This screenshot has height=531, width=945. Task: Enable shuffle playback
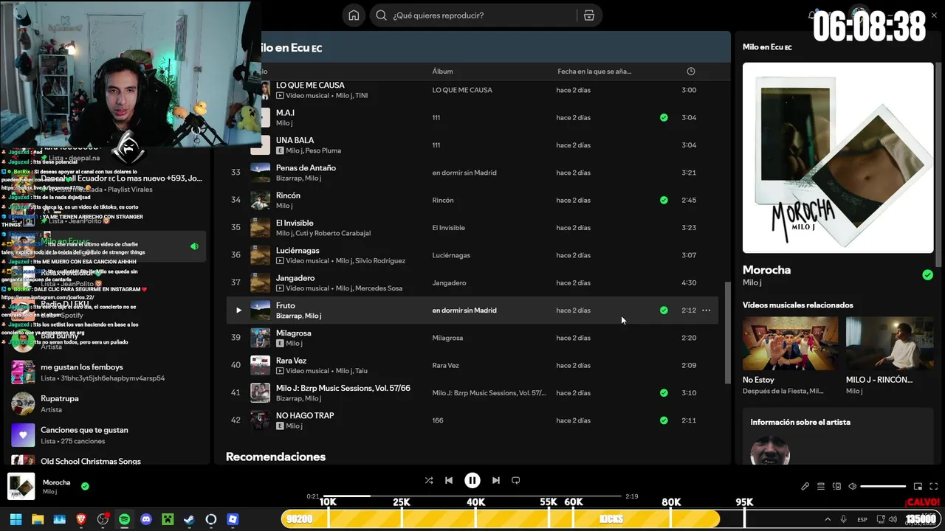(429, 480)
